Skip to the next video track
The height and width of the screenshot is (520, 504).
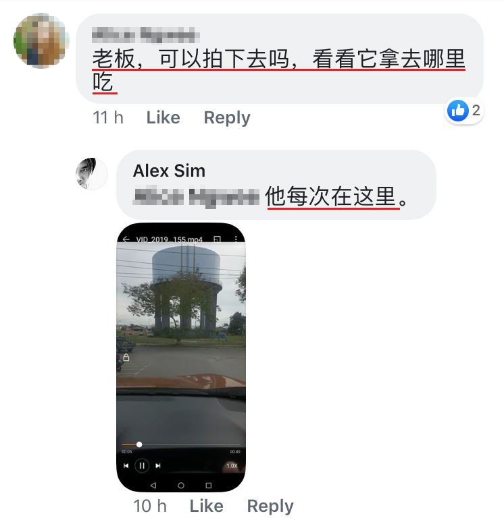[x=158, y=465]
